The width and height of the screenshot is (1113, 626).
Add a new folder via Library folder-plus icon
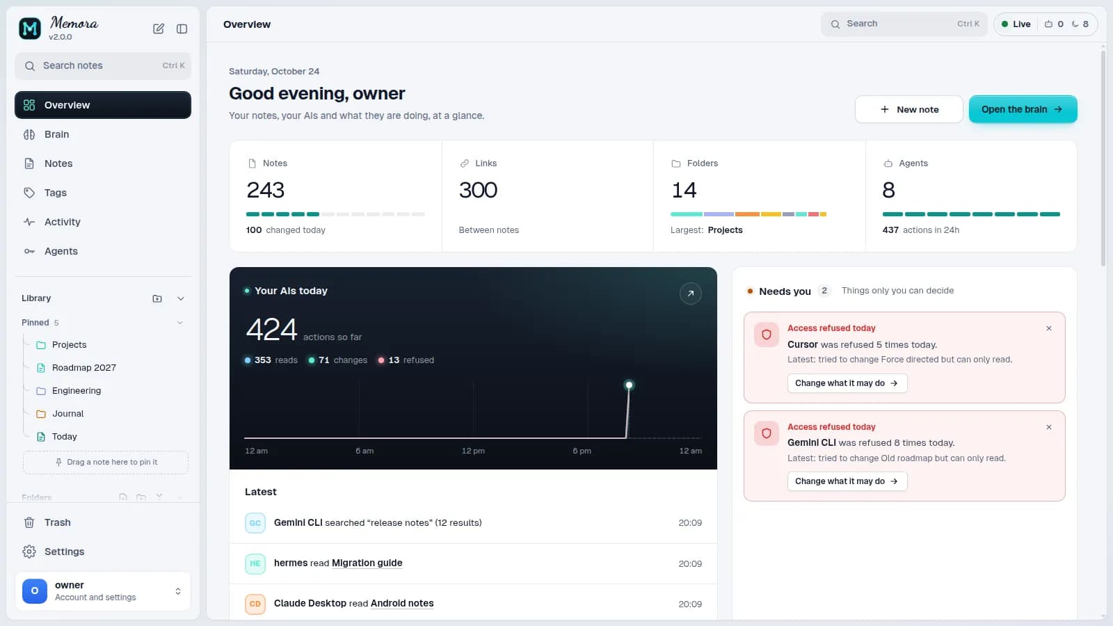pyautogui.click(x=157, y=298)
